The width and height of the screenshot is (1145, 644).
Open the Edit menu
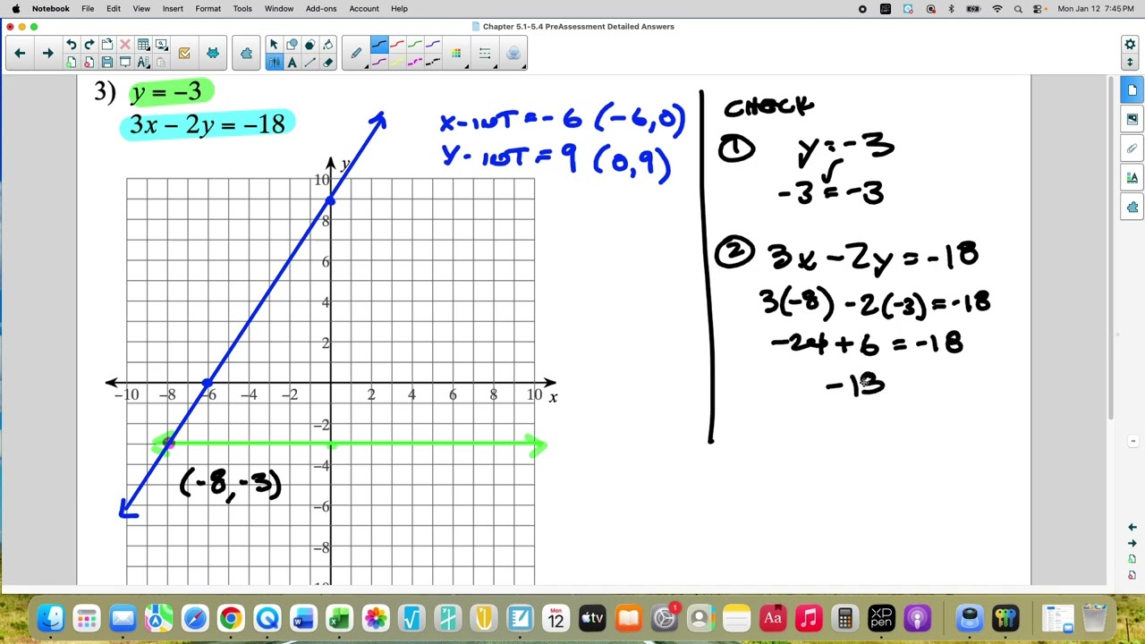click(114, 9)
